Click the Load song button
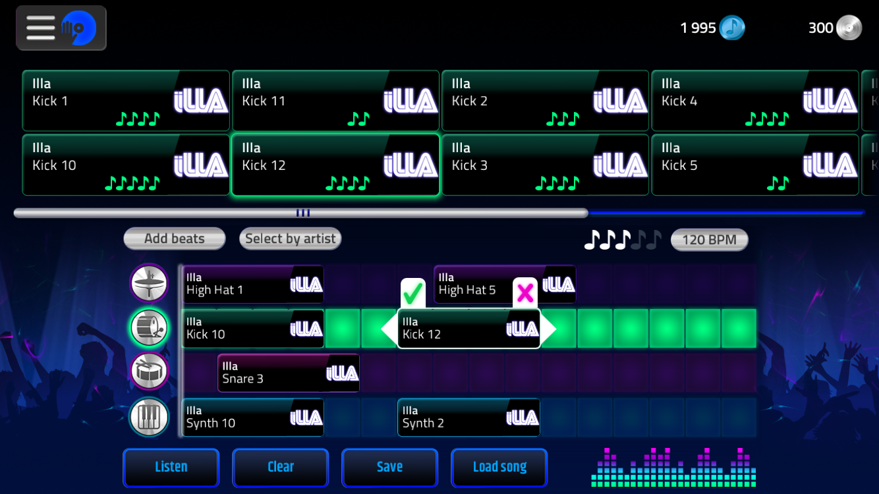Screen dimensions: 879x494 pyautogui.click(x=499, y=468)
